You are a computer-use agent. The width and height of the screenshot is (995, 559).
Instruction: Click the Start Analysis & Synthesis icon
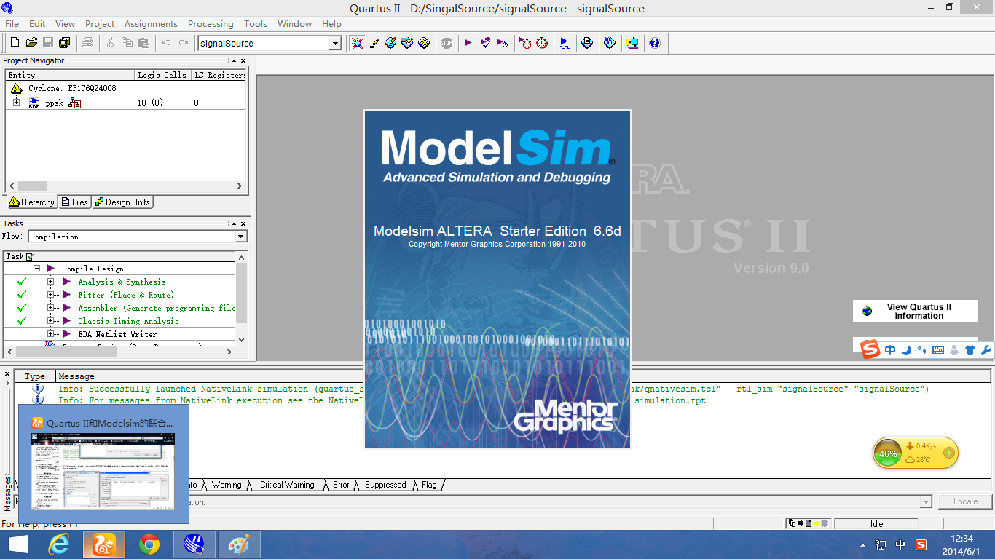coord(486,43)
